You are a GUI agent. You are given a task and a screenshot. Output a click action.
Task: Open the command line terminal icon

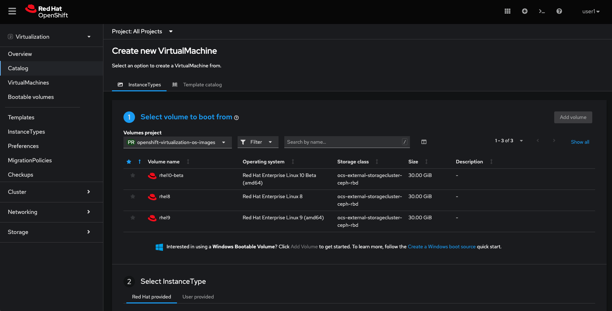[x=542, y=11]
